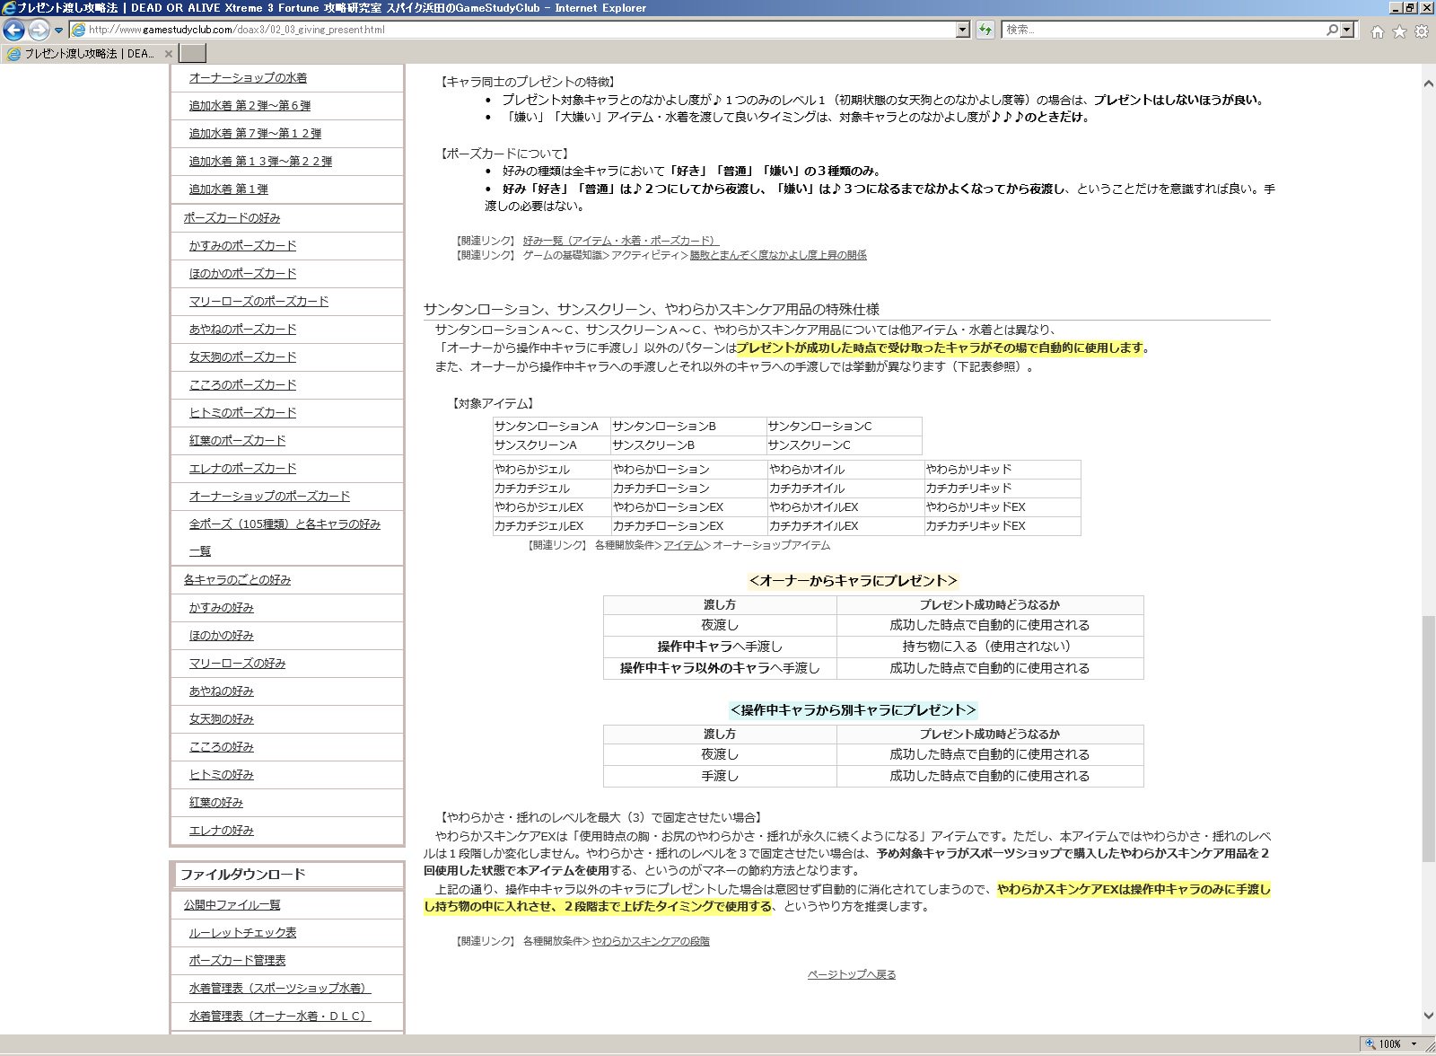
Task: Click ファイルダウンロード section header
Action: tap(286, 875)
